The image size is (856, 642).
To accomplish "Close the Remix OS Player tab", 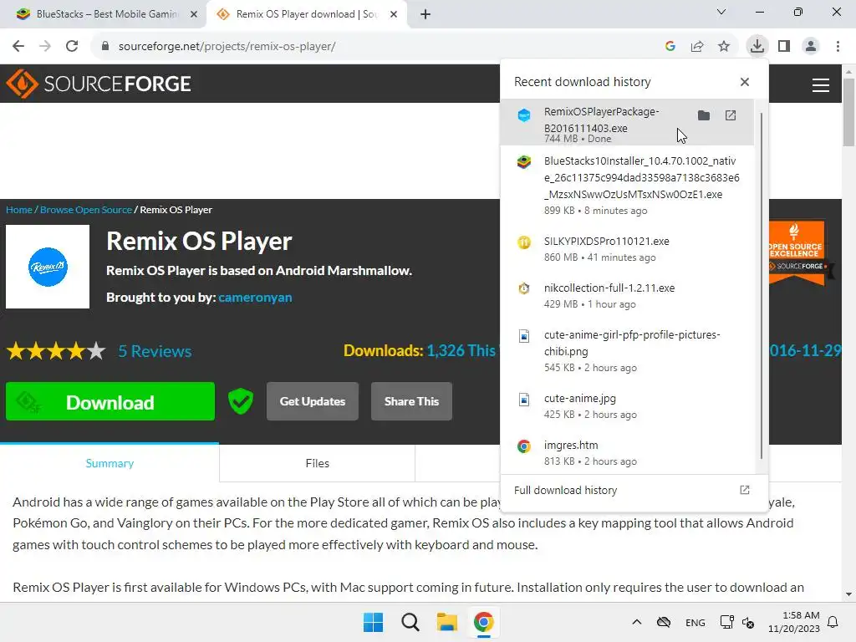I will [394, 15].
